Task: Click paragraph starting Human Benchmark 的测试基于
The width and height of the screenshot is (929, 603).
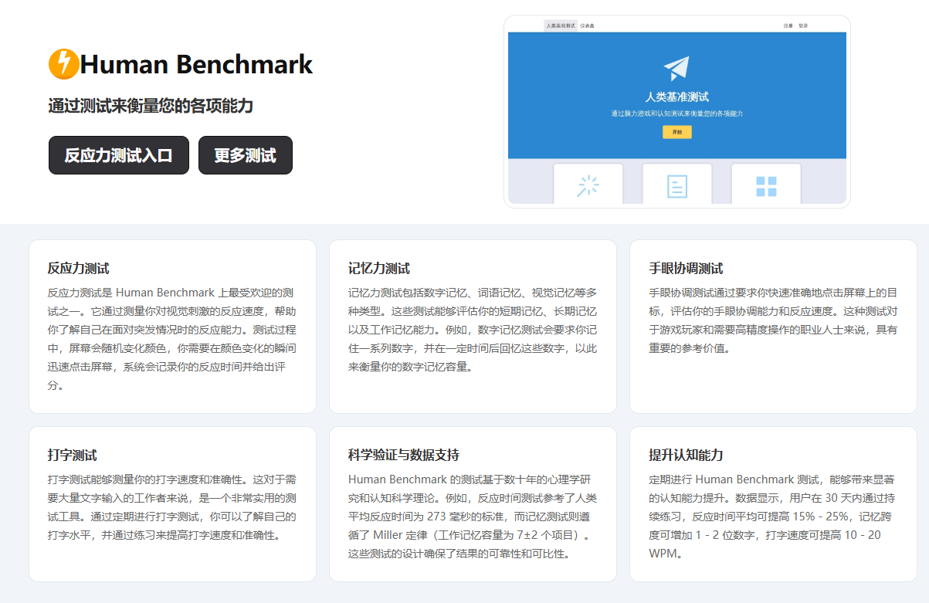Action: coord(473,517)
